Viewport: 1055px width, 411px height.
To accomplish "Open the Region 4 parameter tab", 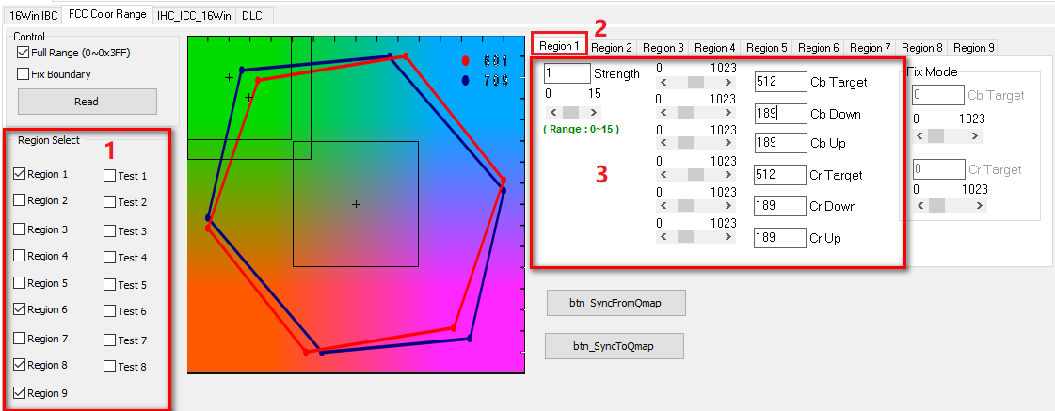I will click(x=715, y=48).
